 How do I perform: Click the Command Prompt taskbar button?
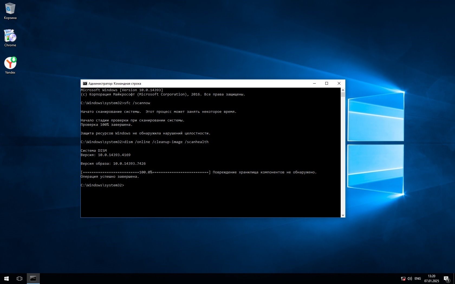tap(33, 278)
